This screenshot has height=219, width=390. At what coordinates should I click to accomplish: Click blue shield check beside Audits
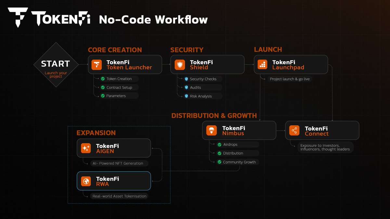186,87
